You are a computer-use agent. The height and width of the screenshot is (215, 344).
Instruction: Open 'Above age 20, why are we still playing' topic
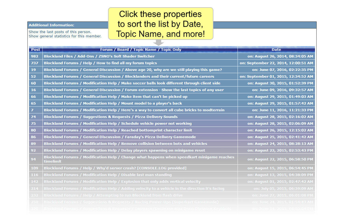click(x=173, y=70)
